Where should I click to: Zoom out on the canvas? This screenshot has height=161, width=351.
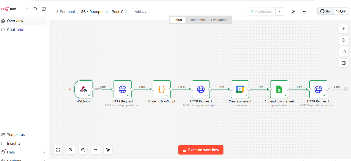(x=83, y=150)
